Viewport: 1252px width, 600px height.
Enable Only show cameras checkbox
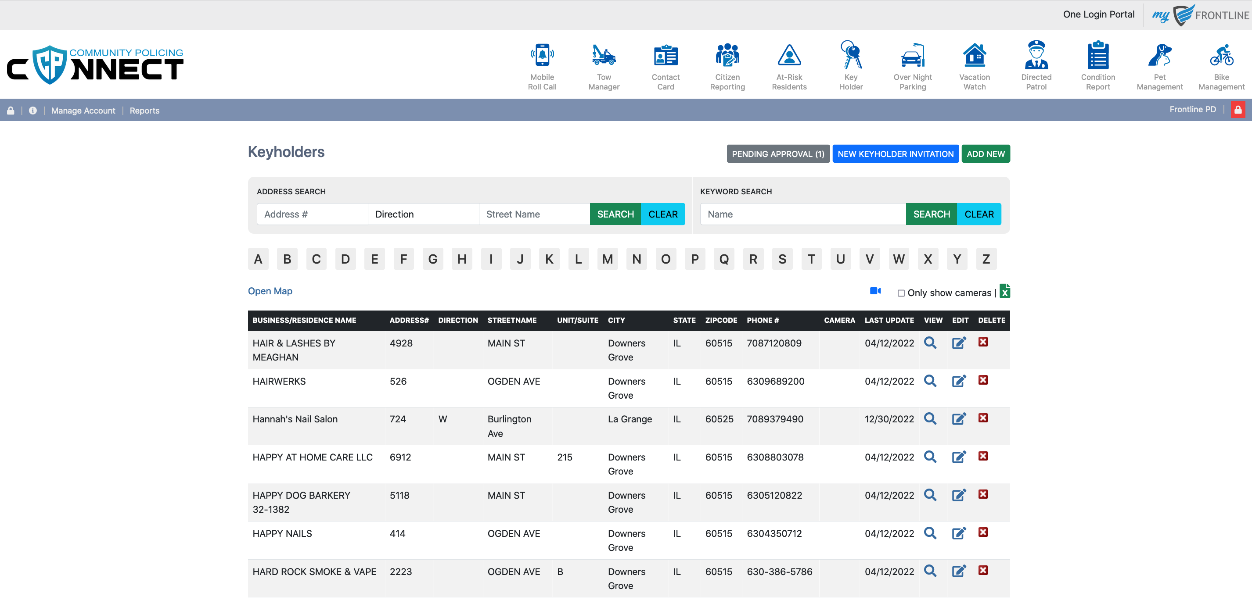tap(901, 293)
